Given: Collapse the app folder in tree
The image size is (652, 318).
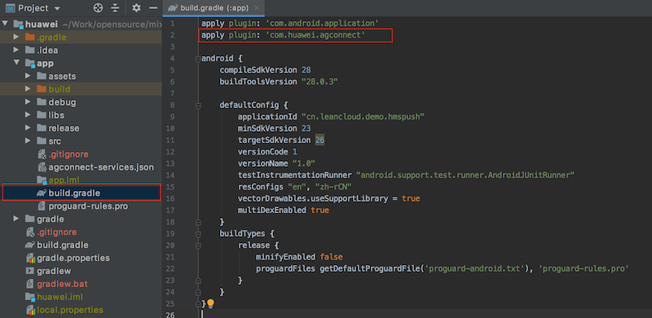Looking at the screenshot, I should pos(16,63).
